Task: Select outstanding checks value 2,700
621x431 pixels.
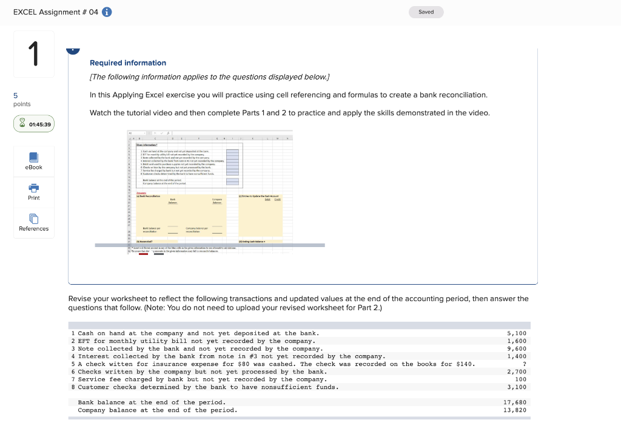Action: (517, 372)
